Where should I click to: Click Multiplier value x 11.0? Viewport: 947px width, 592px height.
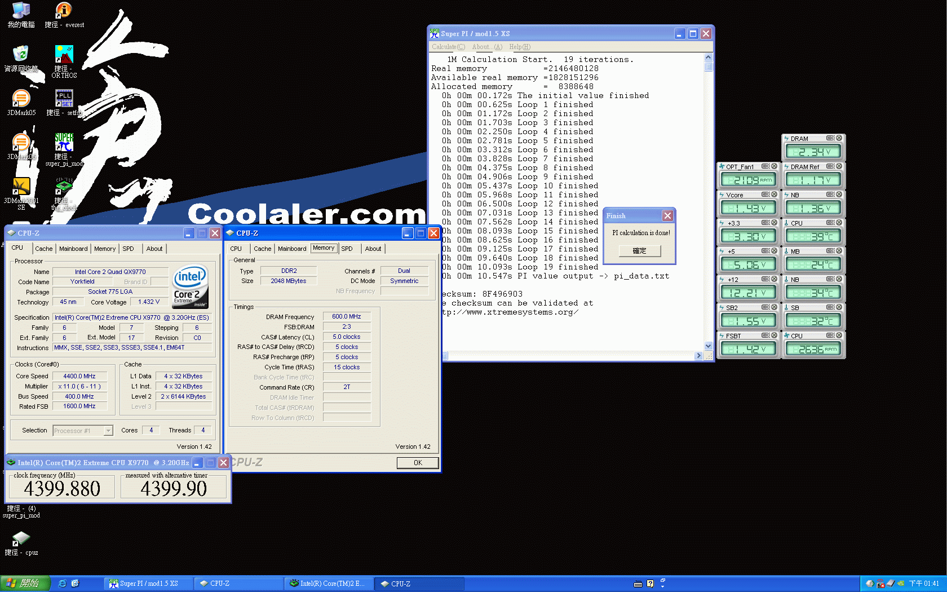coord(79,386)
